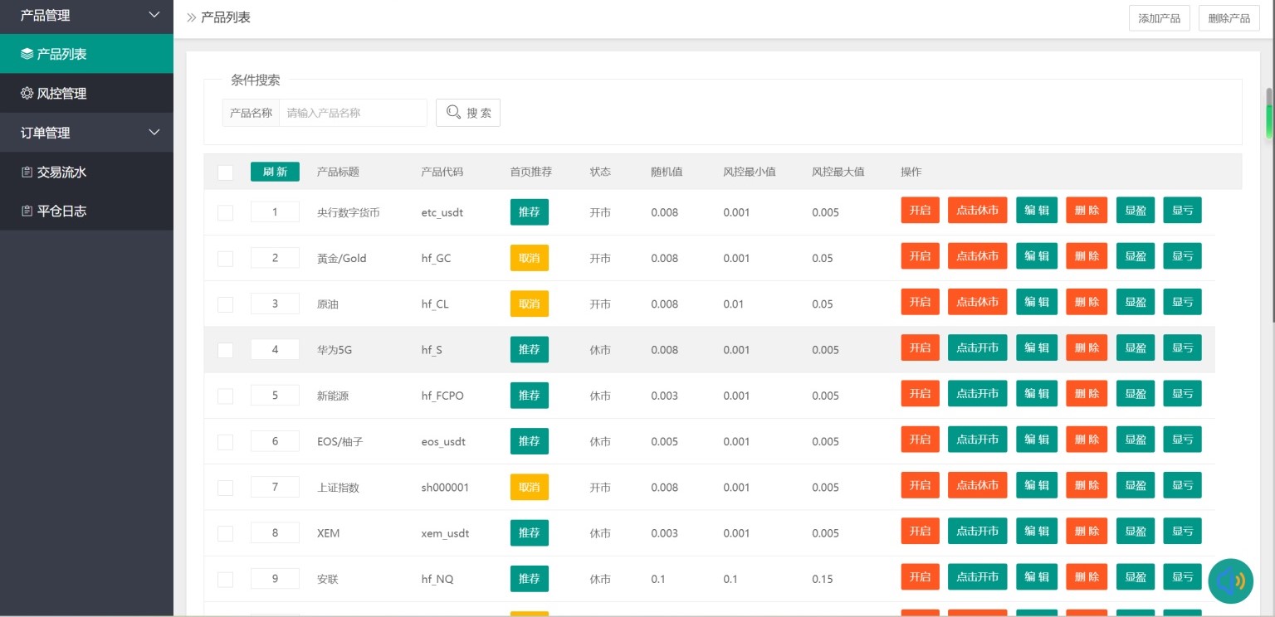Screen dimensions: 1275x617
Task: Click product code hf_FCPO
Action: (x=442, y=396)
